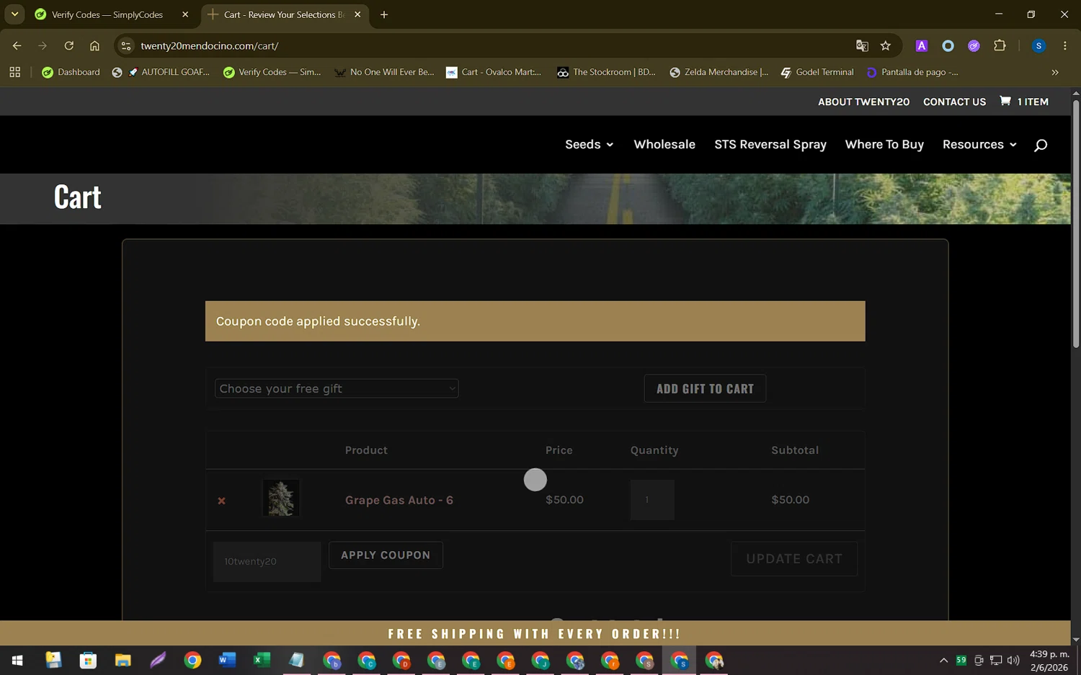The height and width of the screenshot is (675, 1081).
Task: Open the Chrome three-dot menu
Action: tap(1064, 45)
